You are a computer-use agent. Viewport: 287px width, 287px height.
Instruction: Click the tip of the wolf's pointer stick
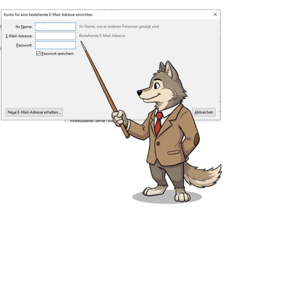pos(82,43)
